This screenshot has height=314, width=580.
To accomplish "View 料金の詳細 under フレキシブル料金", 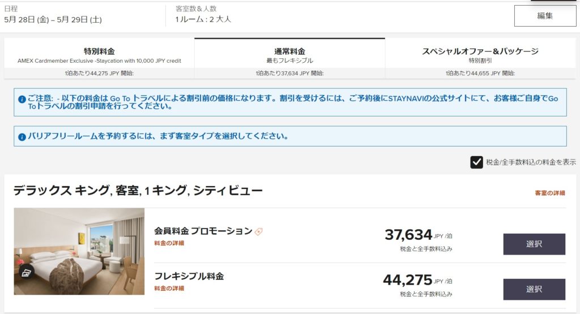I will 169,289.
